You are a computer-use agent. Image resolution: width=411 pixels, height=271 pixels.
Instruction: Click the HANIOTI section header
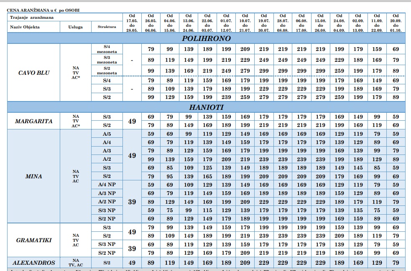(206, 107)
